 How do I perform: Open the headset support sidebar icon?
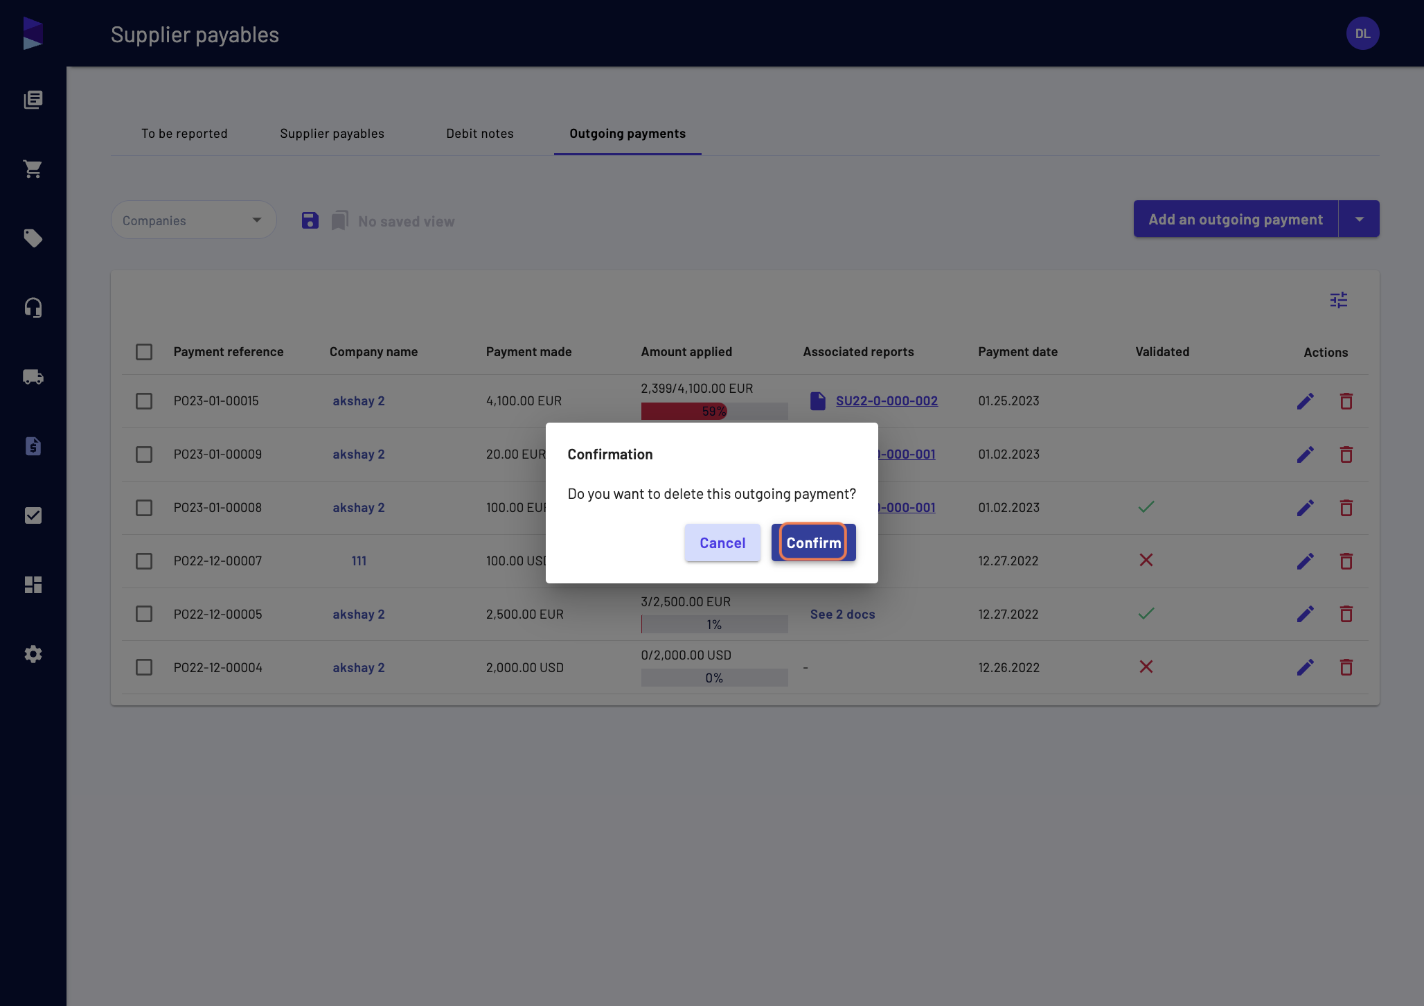33,308
